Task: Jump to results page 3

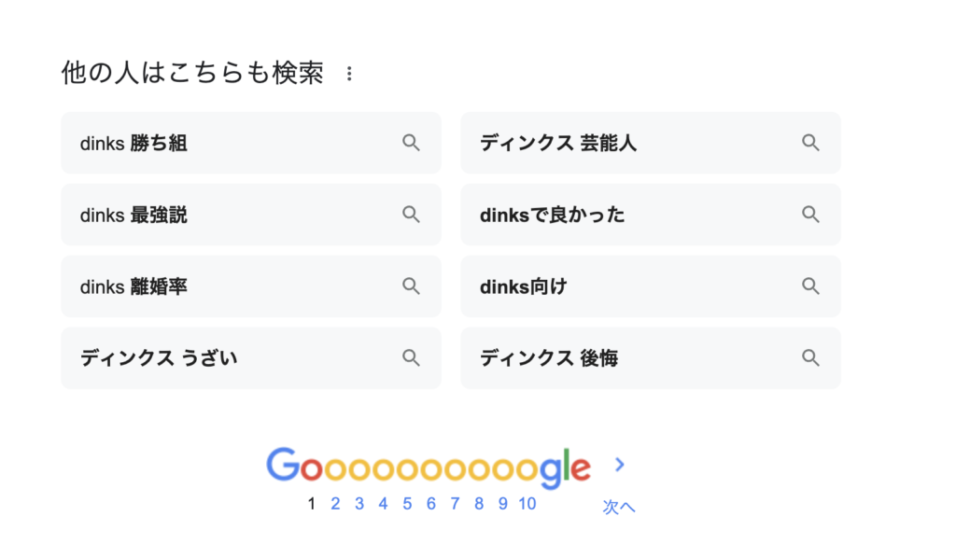Action: pyautogui.click(x=359, y=504)
